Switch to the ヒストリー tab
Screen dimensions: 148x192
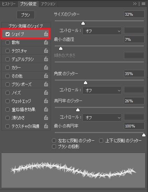(x=9, y=4)
